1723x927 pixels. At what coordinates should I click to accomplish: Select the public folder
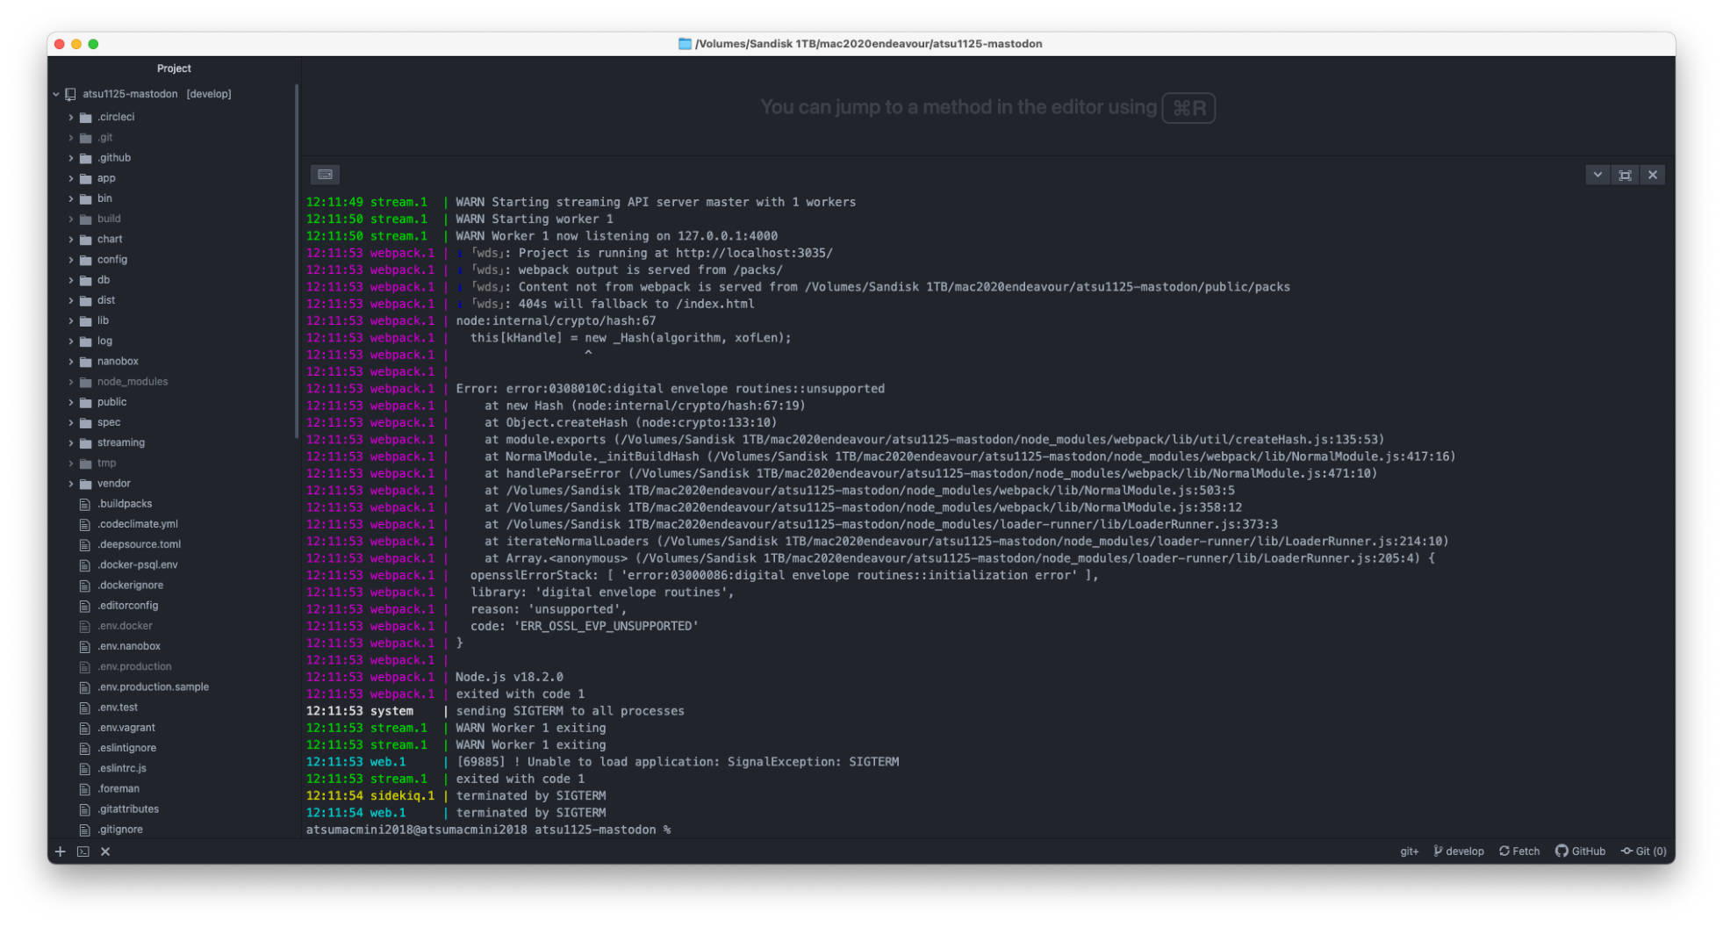[111, 402]
